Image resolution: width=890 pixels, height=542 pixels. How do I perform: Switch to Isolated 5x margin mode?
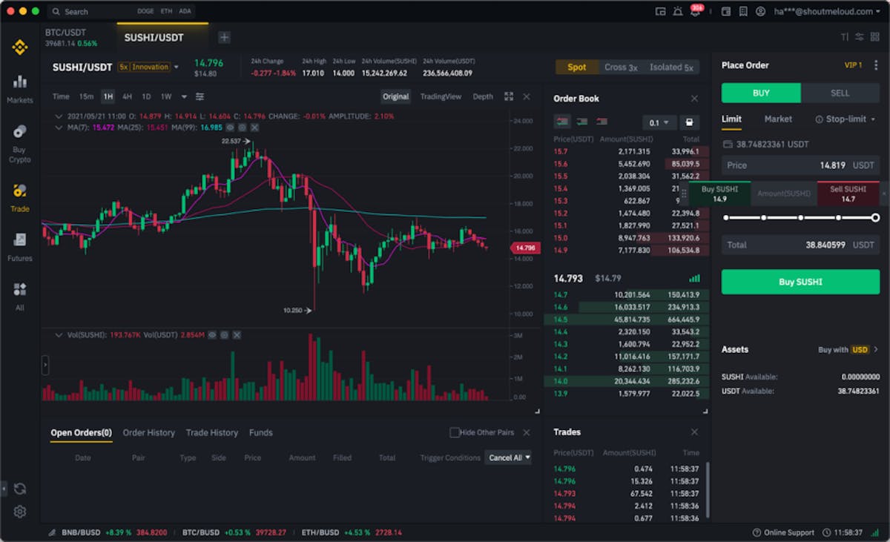(x=671, y=67)
